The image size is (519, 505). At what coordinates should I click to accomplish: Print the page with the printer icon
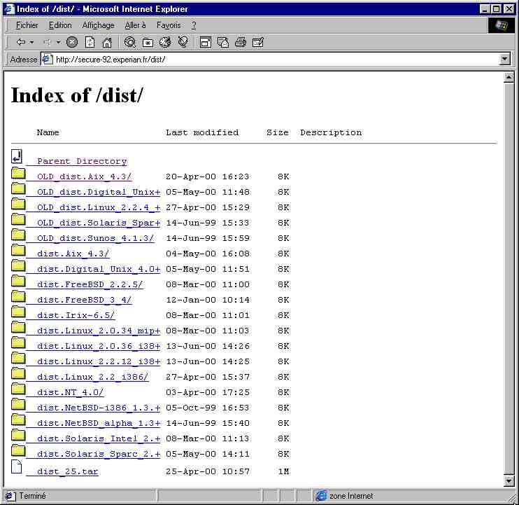[x=241, y=42]
